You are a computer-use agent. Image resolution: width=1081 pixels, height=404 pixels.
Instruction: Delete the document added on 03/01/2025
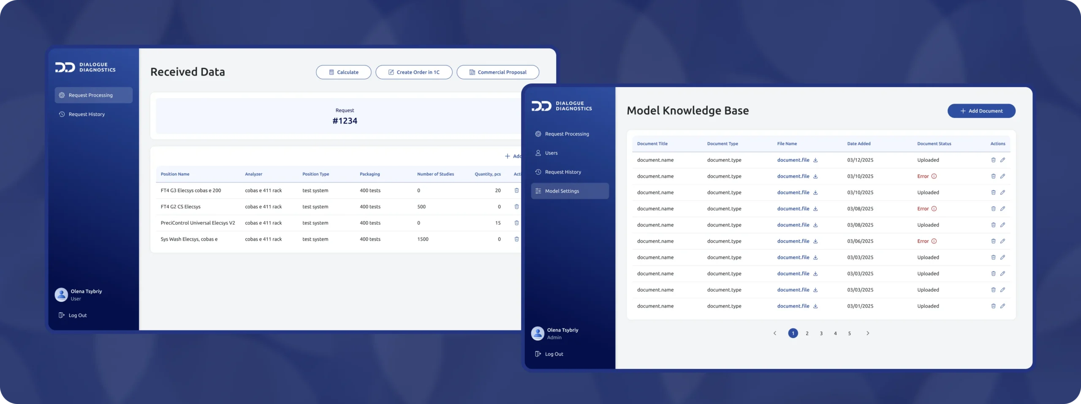coord(993,306)
